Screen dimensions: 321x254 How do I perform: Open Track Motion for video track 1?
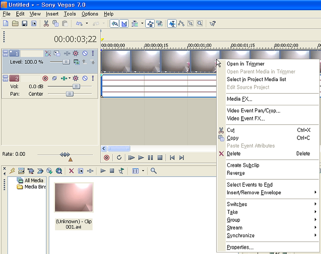pyautogui.click(x=57, y=53)
